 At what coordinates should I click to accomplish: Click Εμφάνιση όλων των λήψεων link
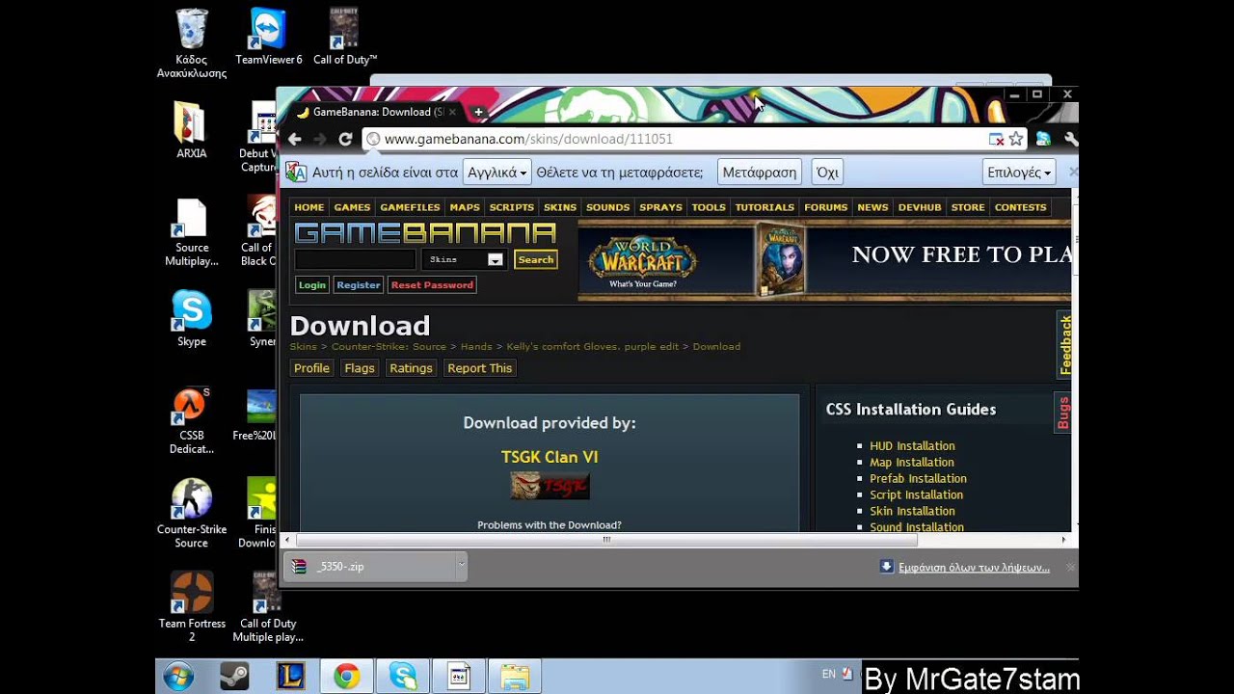pyautogui.click(x=974, y=568)
